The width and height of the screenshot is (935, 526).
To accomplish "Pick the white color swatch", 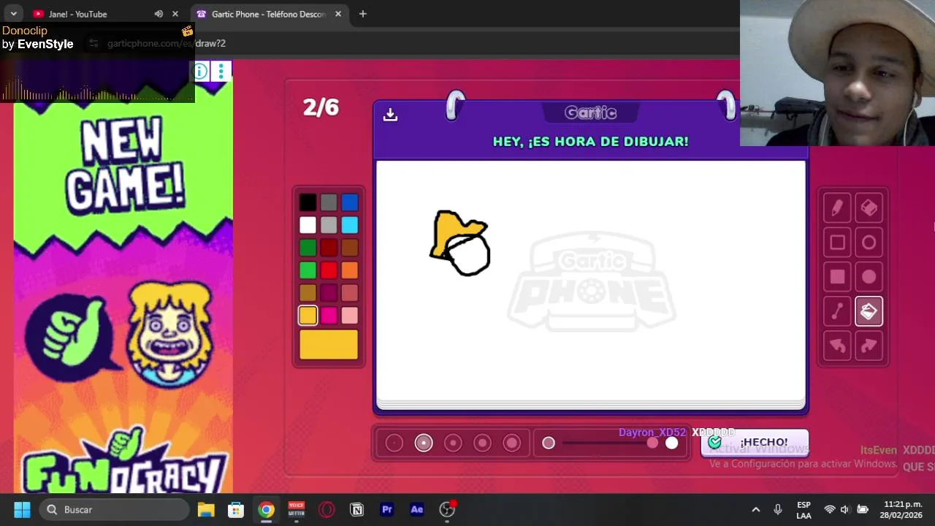I will coord(308,225).
